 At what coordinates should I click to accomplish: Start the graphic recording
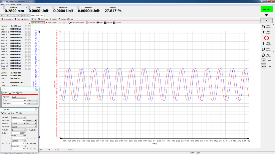pyautogui.click(x=38, y=23)
